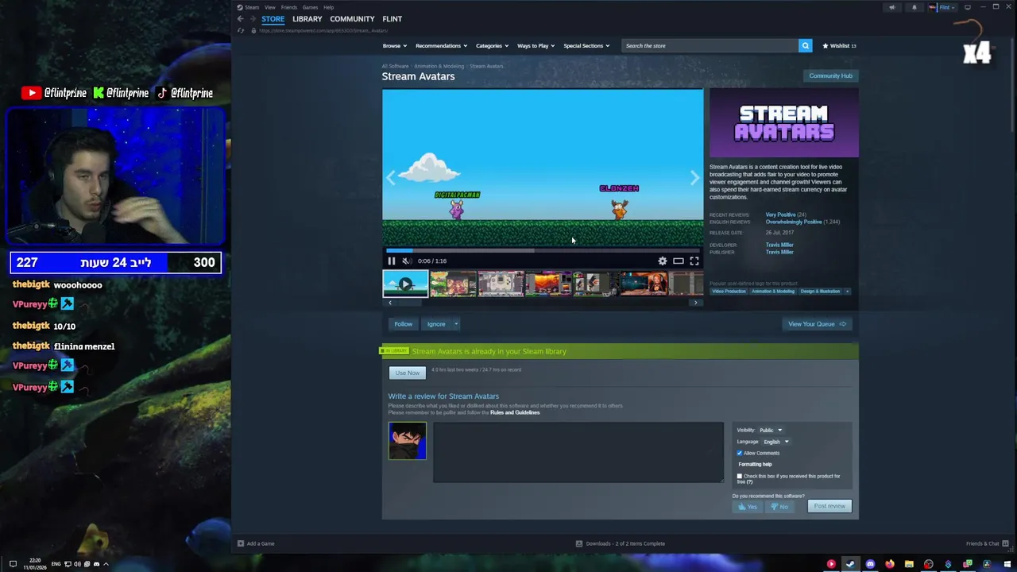This screenshot has width=1017, height=572.
Task: Open the Flint account dropdown
Action: (945, 7)
